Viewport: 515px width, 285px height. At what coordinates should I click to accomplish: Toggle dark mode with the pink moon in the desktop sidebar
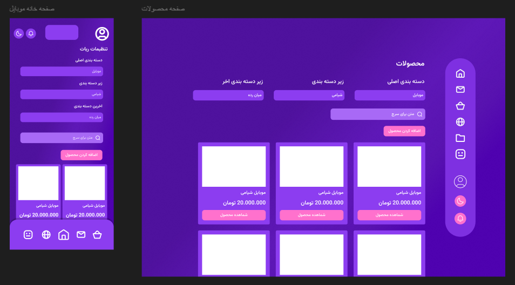pos(460,201)
